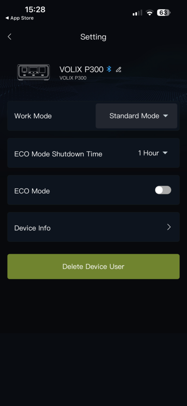Viewport: 187px width, 406px height.
Task: Tap the chevron next to Device Info
Action: [169, 227]
